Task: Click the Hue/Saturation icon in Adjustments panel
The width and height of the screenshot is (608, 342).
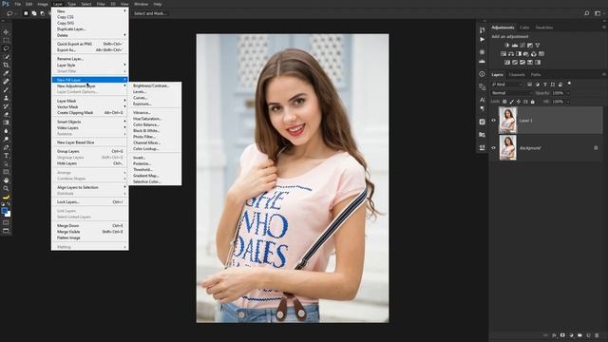Action: coord(503,54)
